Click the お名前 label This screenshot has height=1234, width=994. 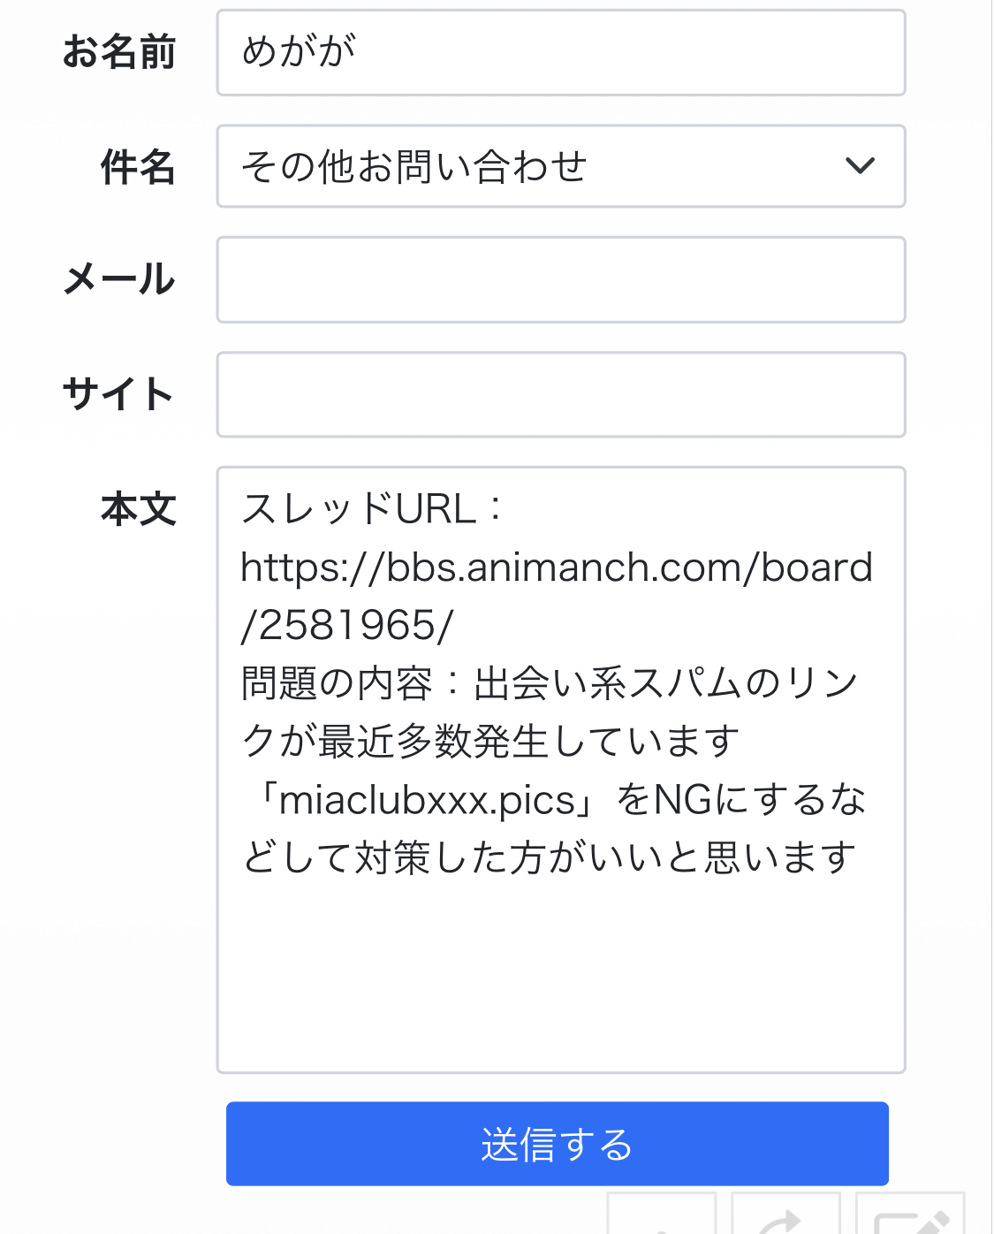(119, 52)
